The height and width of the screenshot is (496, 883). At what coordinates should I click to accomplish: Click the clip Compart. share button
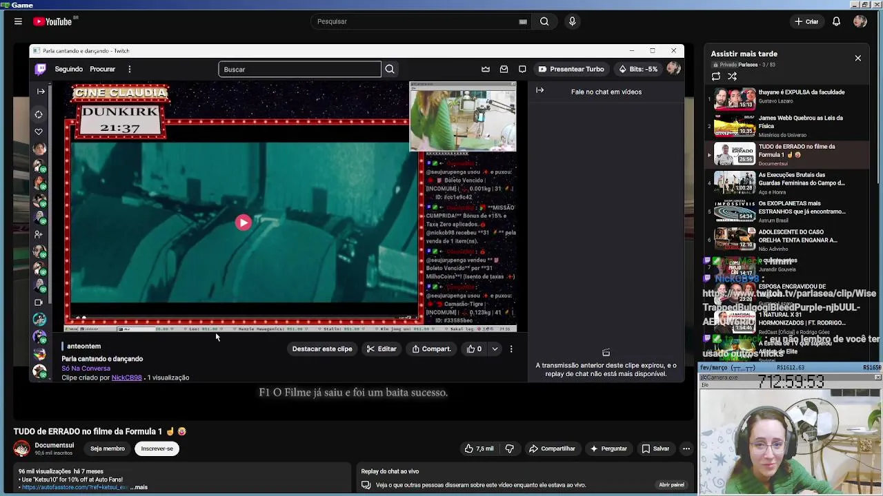click(431, 349)
